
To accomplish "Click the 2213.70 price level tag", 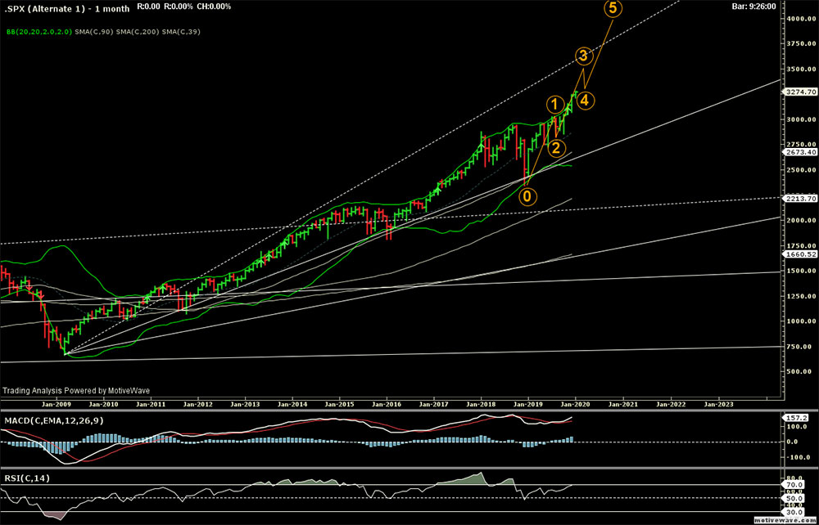I will coord(800,199).
